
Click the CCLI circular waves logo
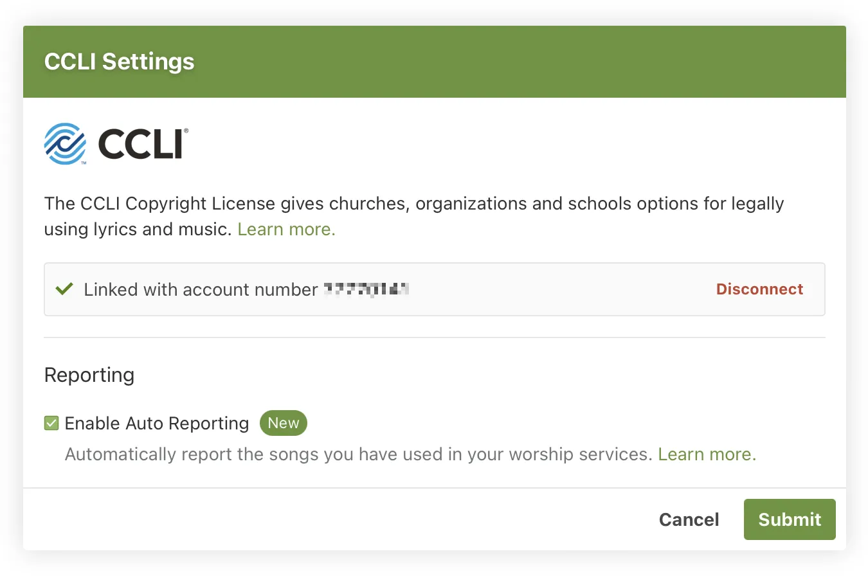click(65, 143)
